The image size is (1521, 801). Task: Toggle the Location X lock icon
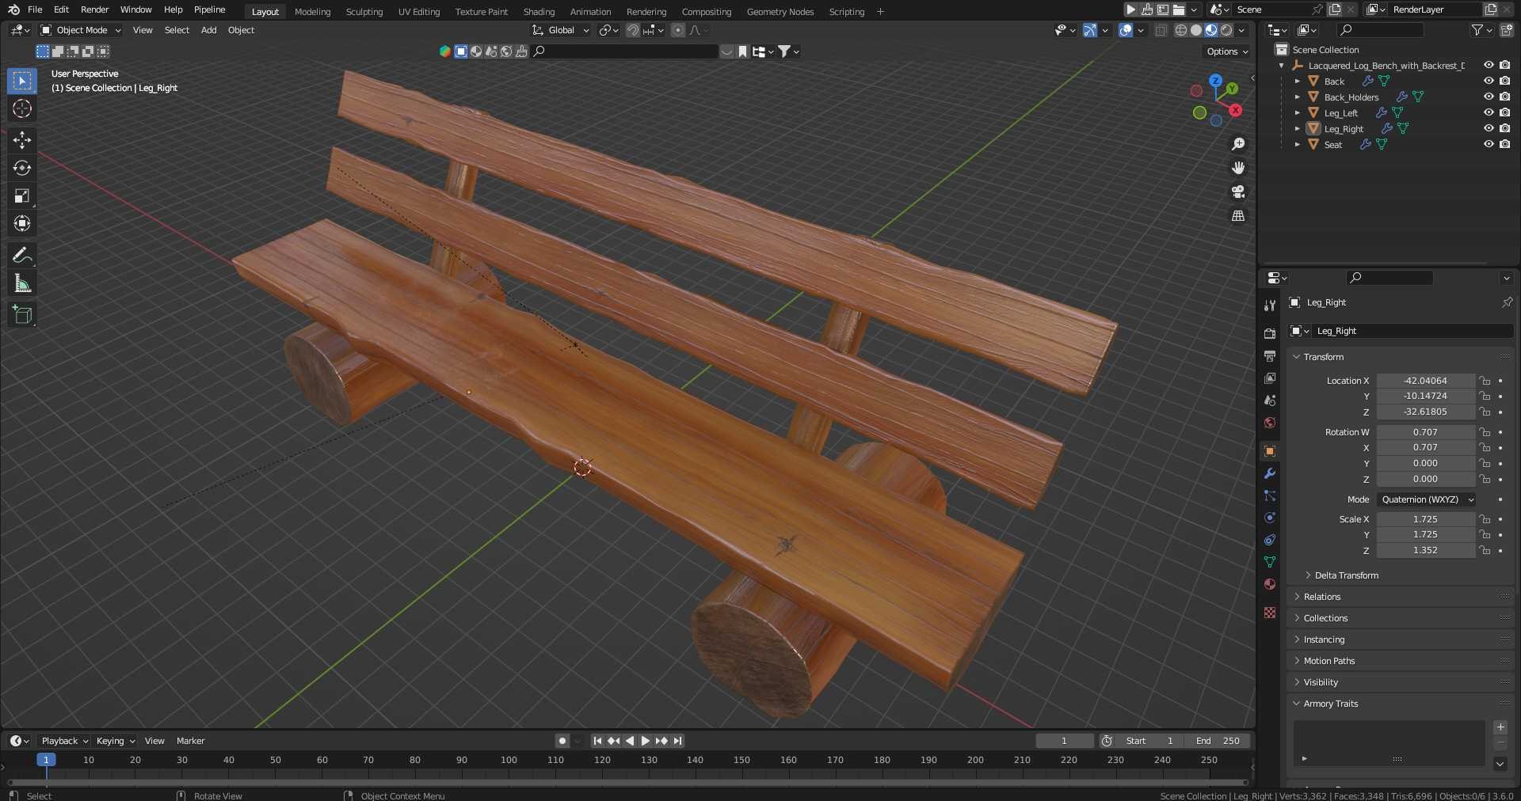pos(1485,381)
